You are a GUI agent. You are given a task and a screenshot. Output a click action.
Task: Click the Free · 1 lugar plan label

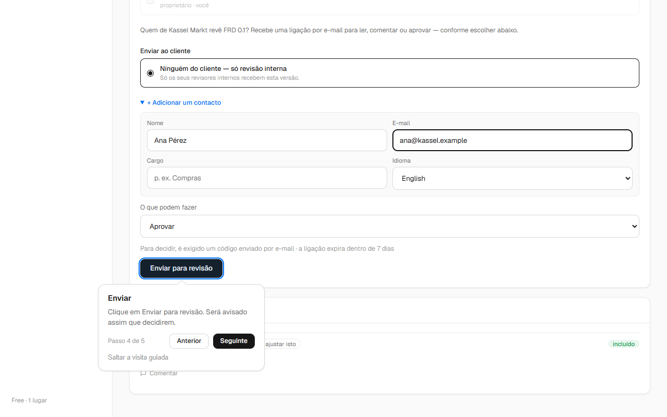(x=29, y=400)
